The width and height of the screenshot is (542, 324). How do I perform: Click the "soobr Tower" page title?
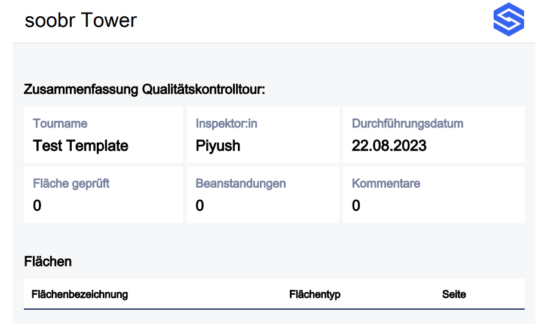81,21
